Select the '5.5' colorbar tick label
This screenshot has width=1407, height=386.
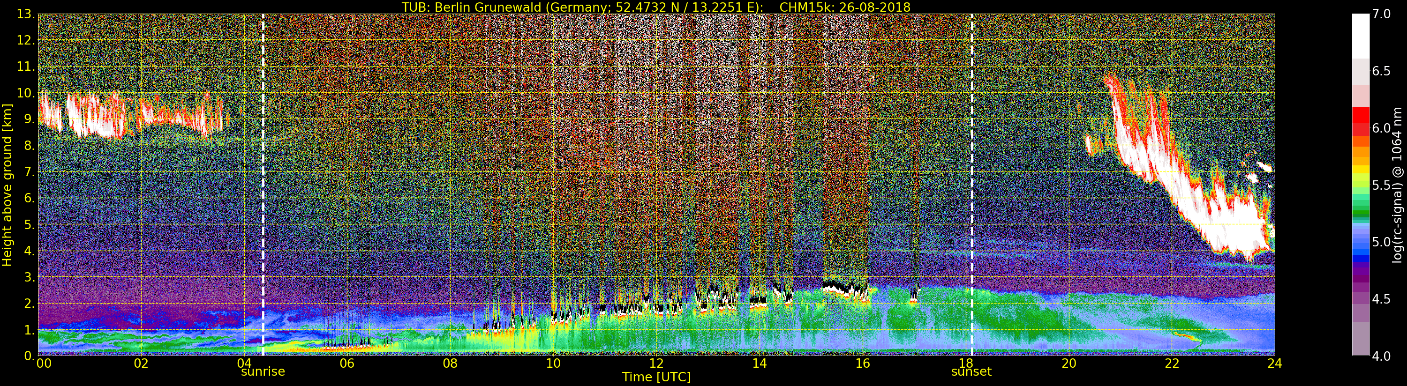pyautogui.click(x=1381, y=185)
